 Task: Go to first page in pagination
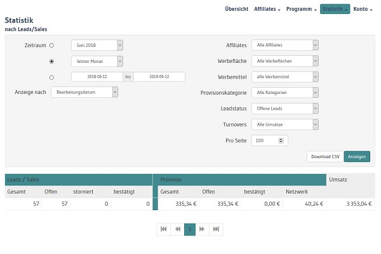[x=164, y=229]
